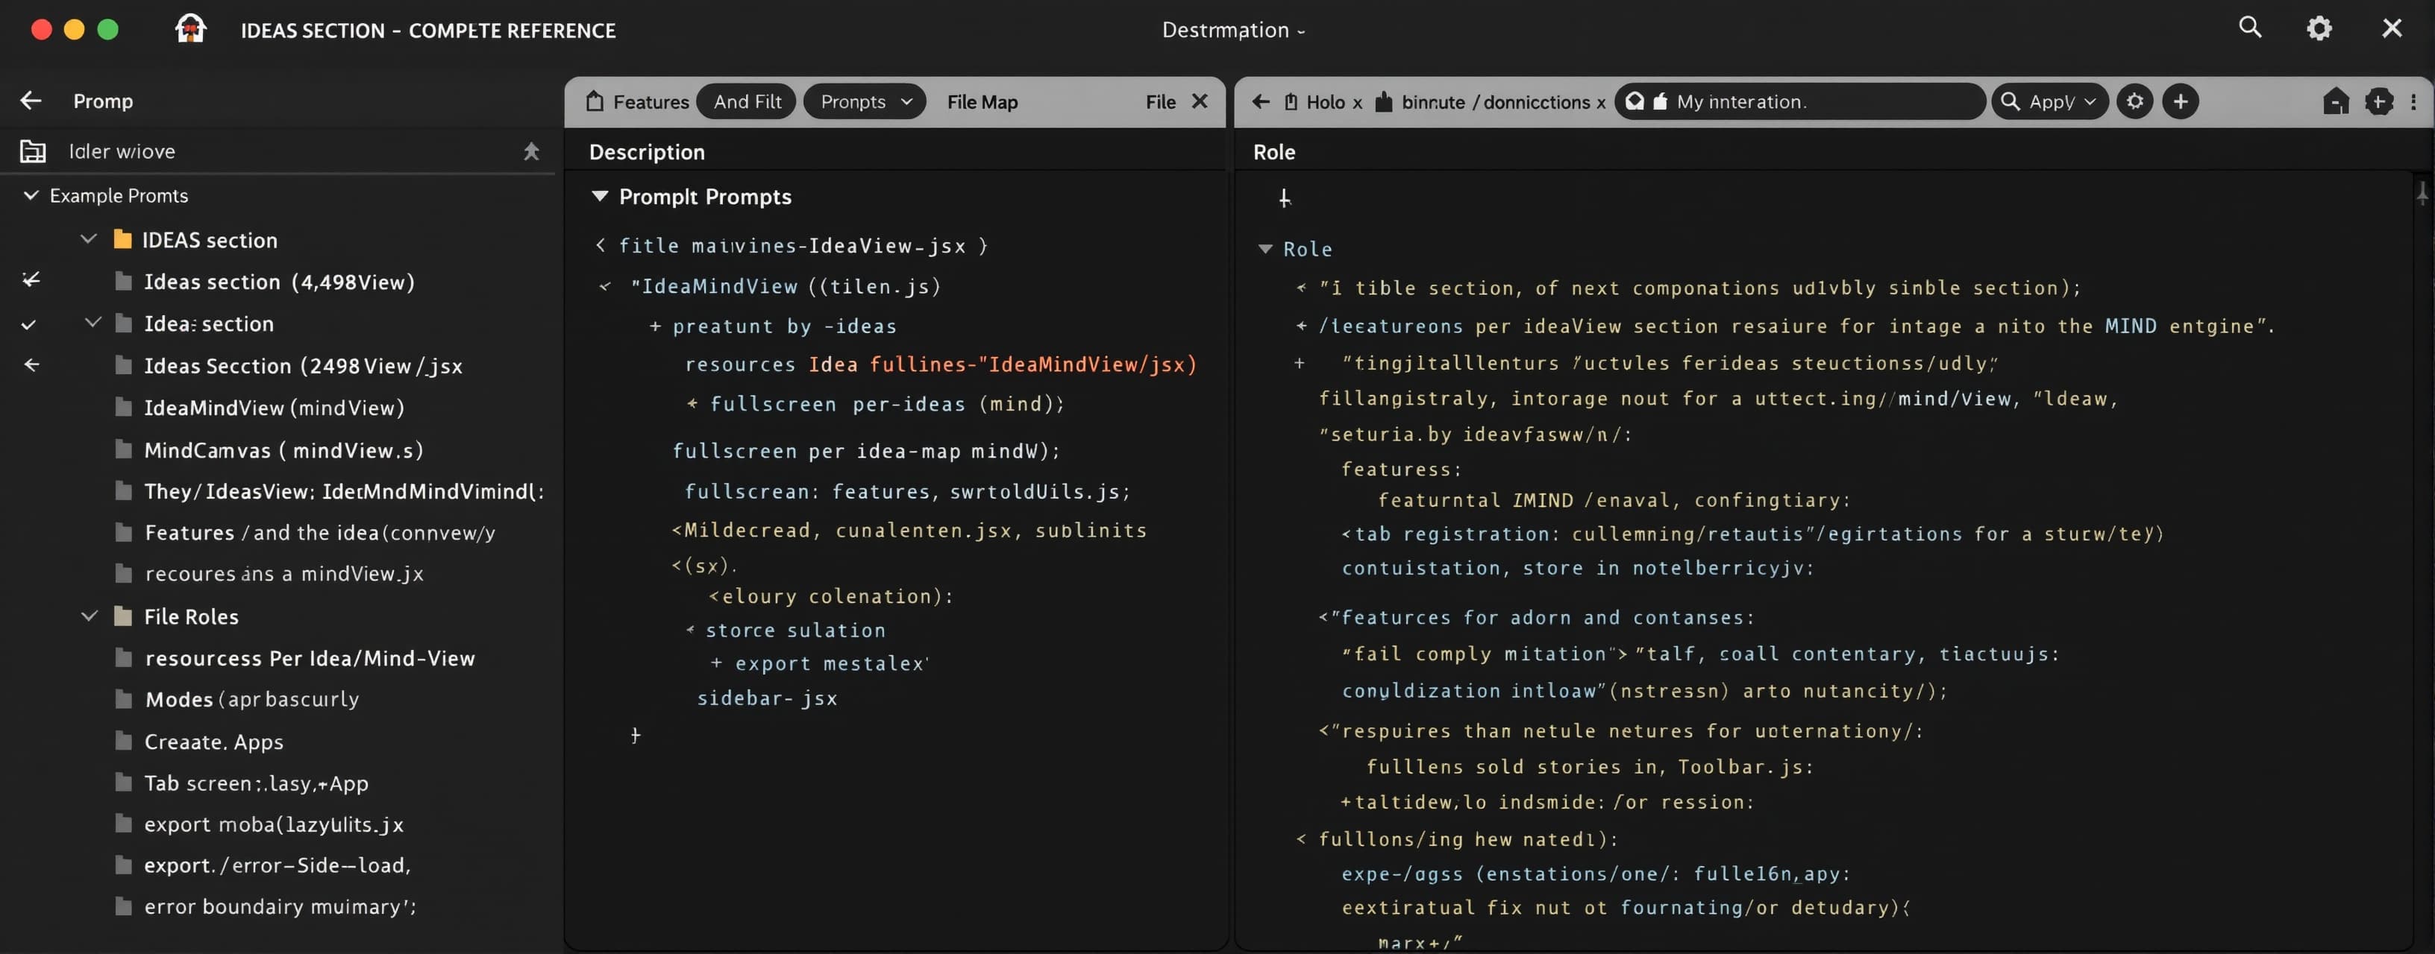Select recoures ans a mindView.jx
This screenshot has height=954, width=2435.
[283, 573]
